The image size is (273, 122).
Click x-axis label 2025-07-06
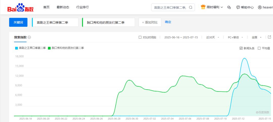[185, 119]
